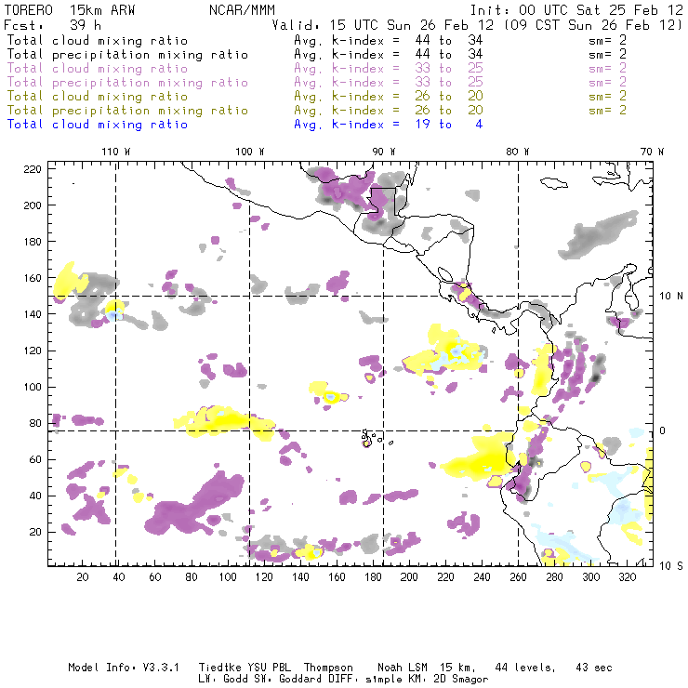688x688 pixels.
Task: Select the "80 W" longitude label
Action: click(x=518, y=152)
